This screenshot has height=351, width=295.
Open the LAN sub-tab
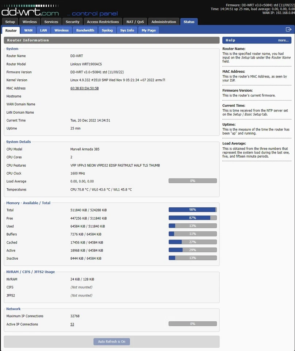point(43,30)
